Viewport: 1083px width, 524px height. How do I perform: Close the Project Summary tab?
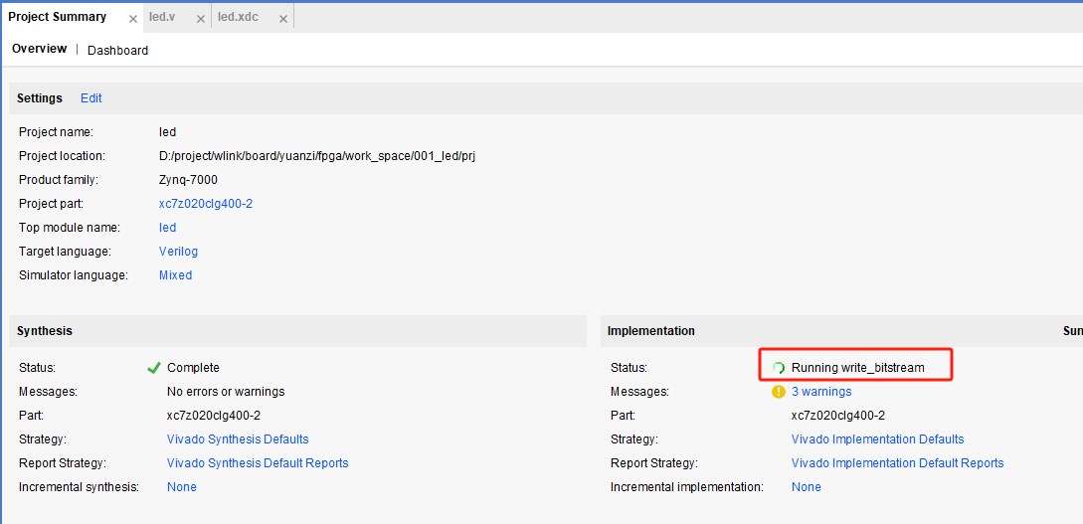pos(133,19)
